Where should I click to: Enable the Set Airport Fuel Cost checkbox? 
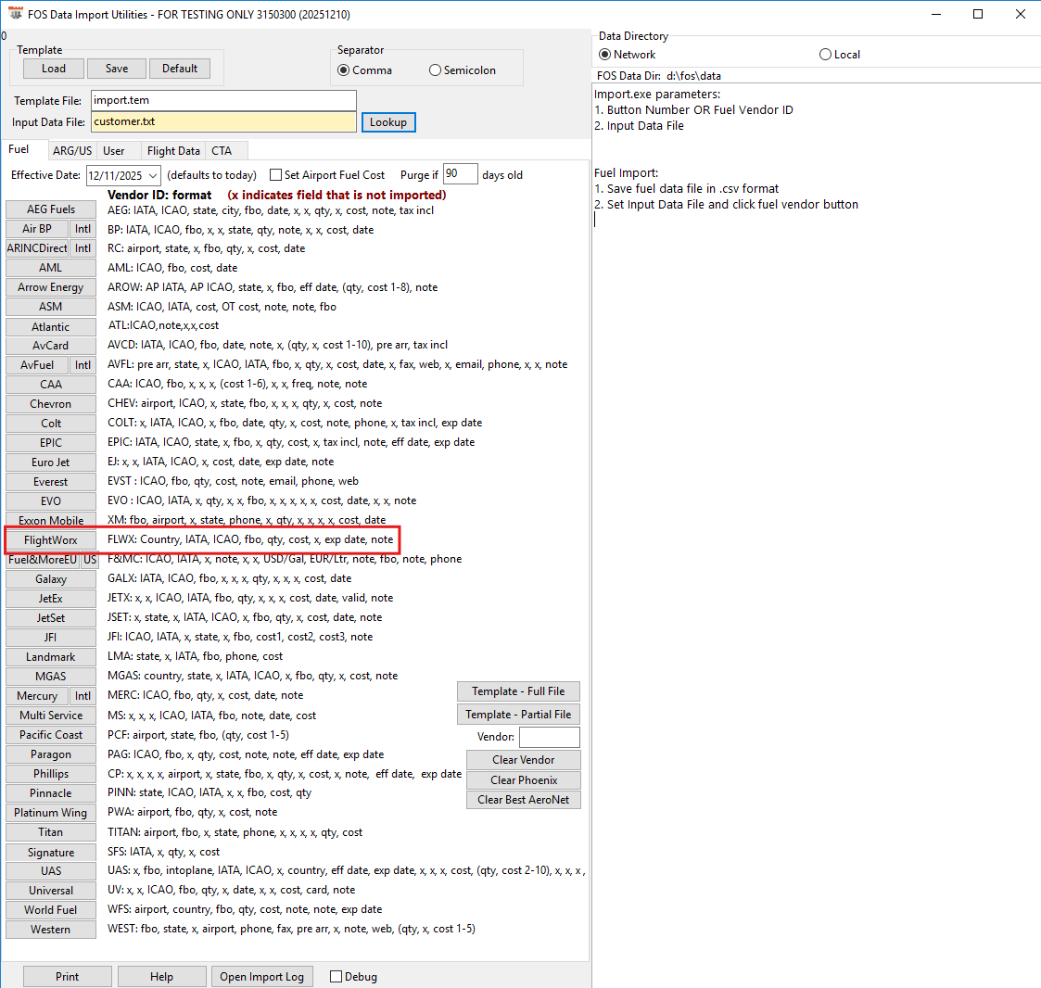pyautogui.click(x=276, y=175)
